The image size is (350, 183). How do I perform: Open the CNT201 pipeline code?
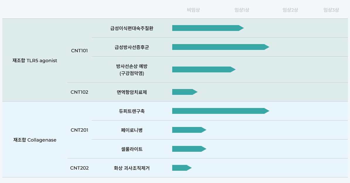point(79,130)
